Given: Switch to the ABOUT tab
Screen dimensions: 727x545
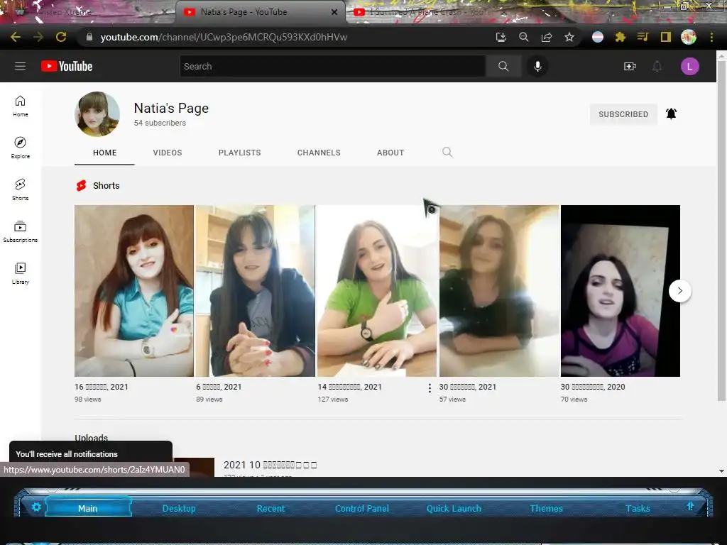Looking at the screenshot, I should (x=390, y=153).
